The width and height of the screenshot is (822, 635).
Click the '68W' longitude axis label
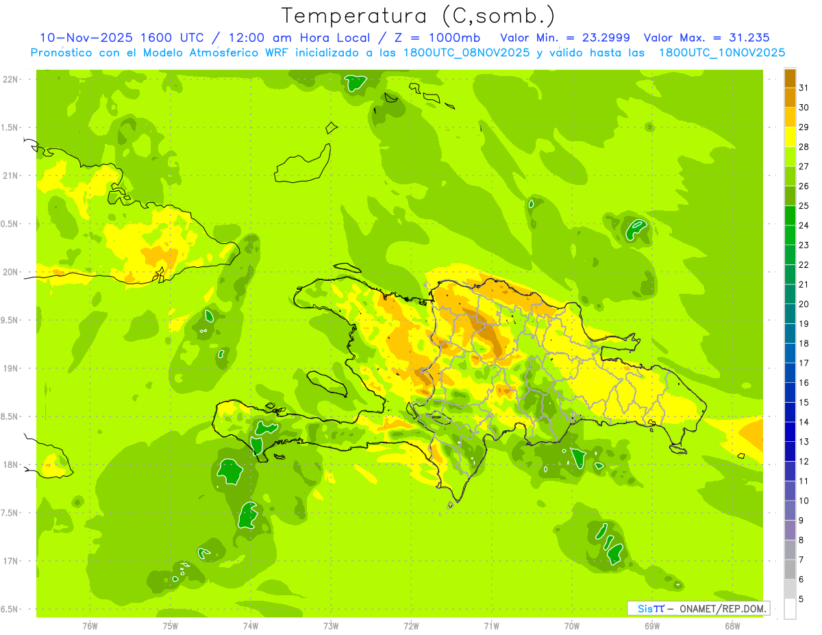click(x=732, y=626)
